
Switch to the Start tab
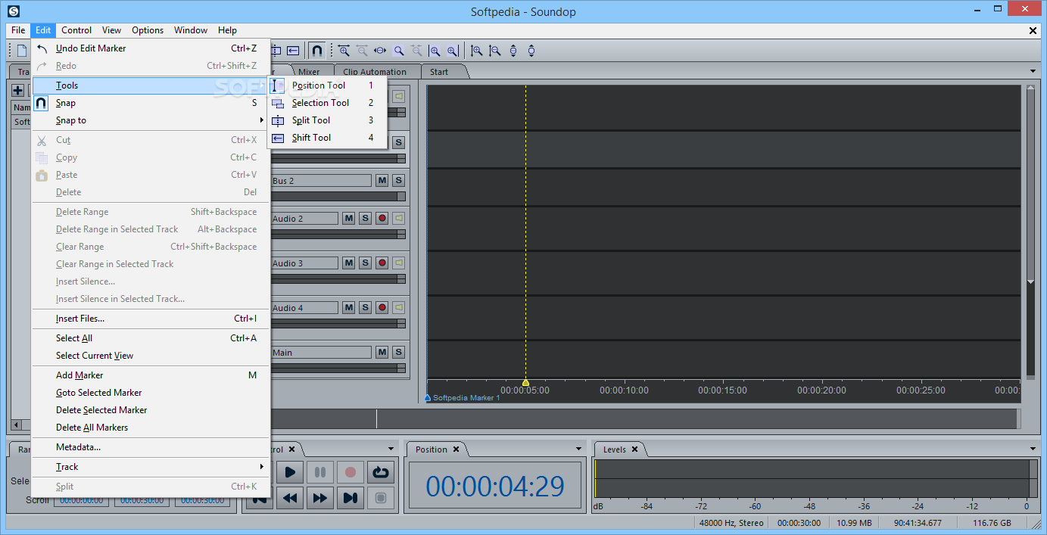click(x=439, y=72)
